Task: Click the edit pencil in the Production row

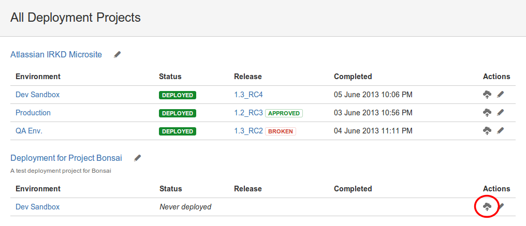Action: tap(501, 113)
